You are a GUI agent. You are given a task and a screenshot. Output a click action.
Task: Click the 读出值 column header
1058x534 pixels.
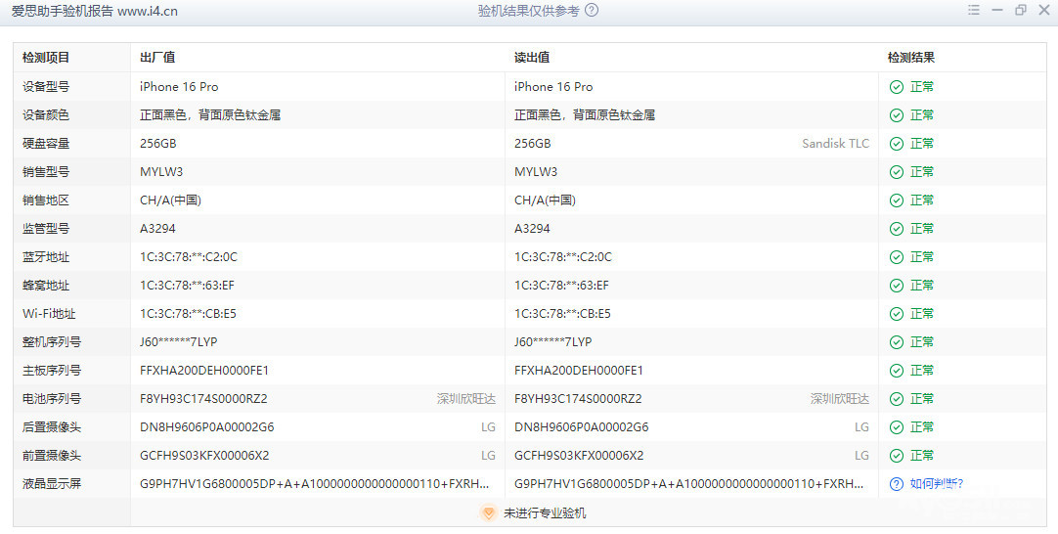pos(532,58)
